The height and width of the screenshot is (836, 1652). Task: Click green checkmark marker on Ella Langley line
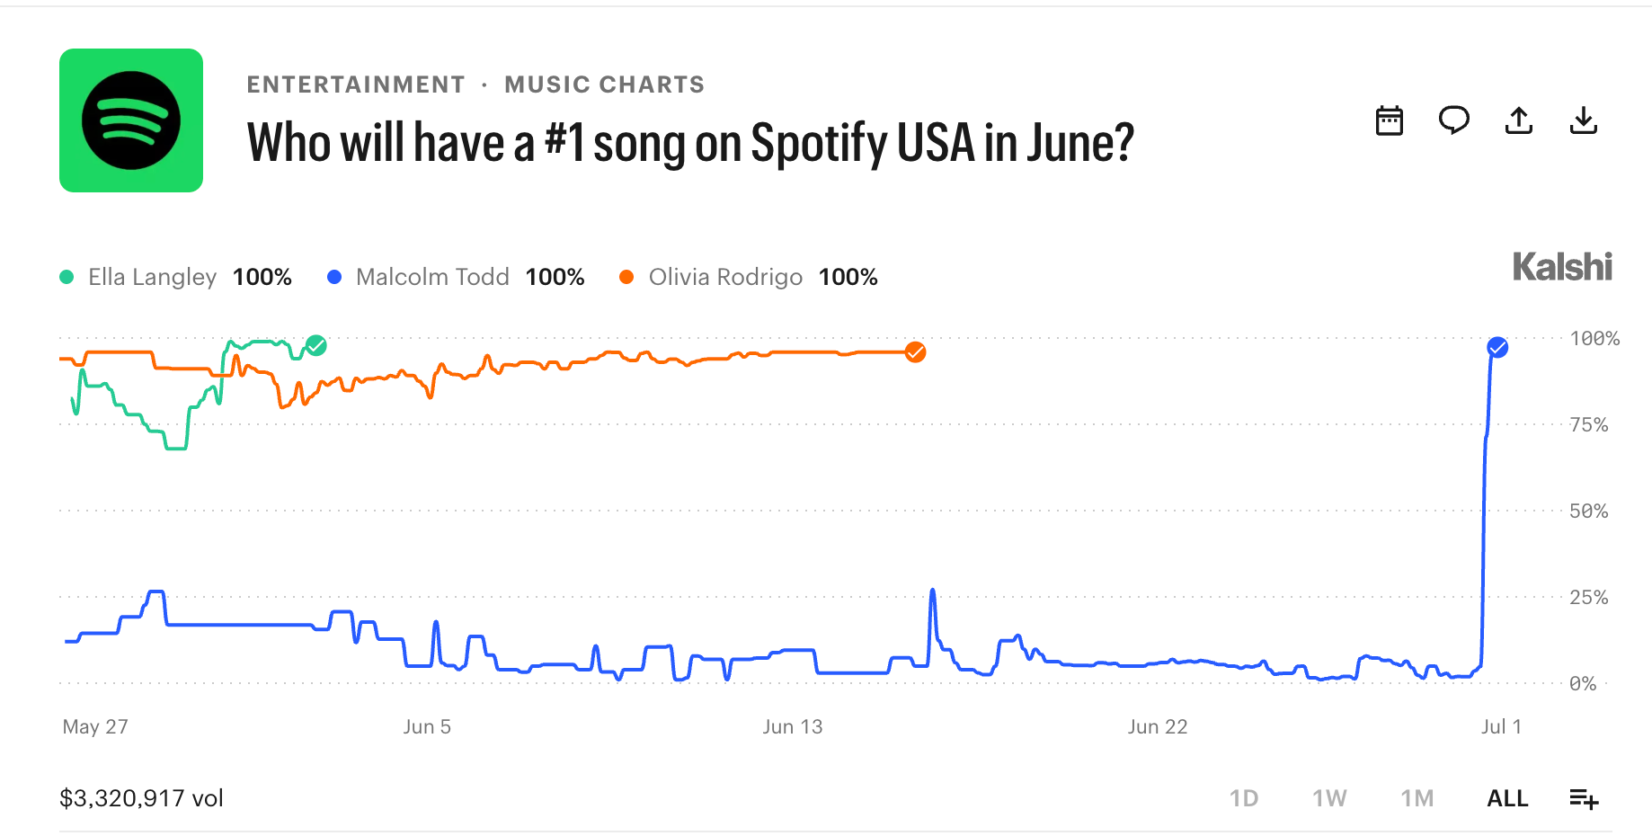pyautogui.click(x=316, y=345)
